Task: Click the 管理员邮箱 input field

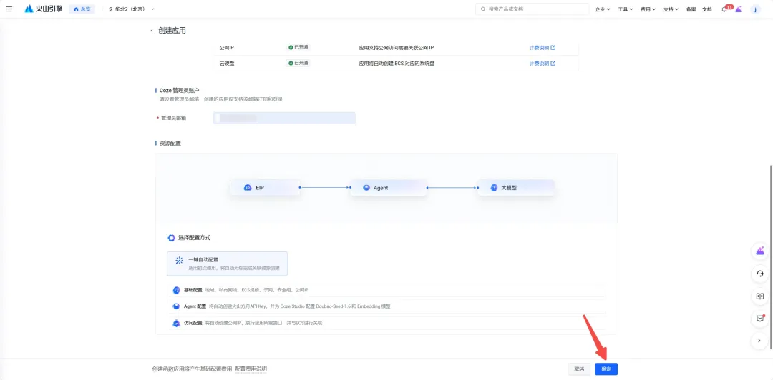Action: tap(284, 118)
